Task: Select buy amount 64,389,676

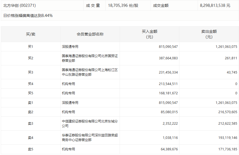Action: click(x=169, y=149)
